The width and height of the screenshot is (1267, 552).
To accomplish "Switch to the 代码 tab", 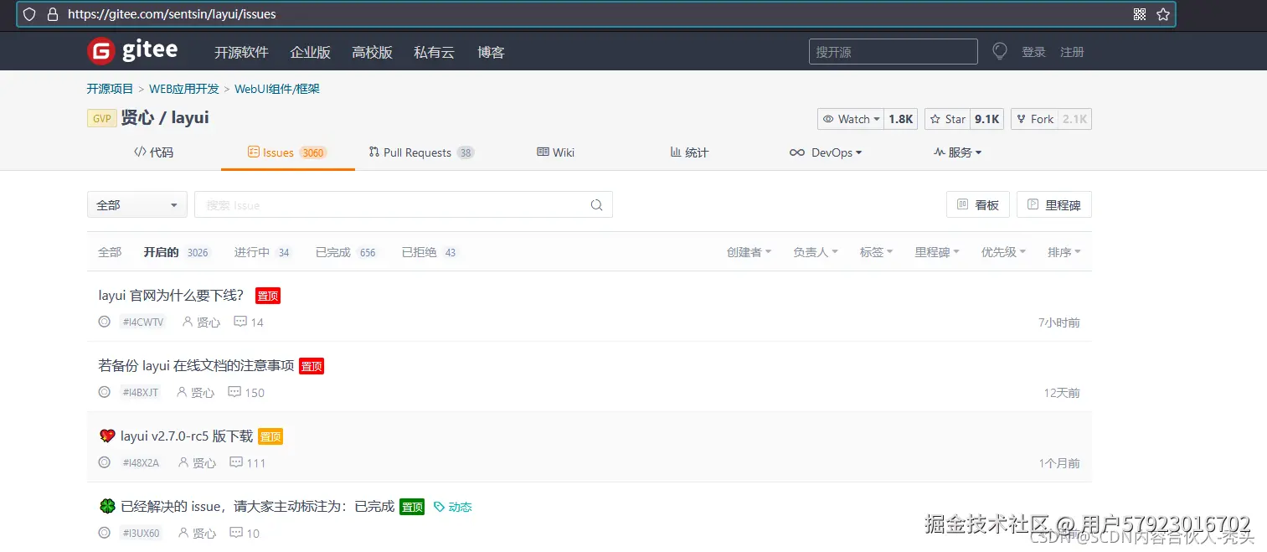I will [x=154, y=152].
